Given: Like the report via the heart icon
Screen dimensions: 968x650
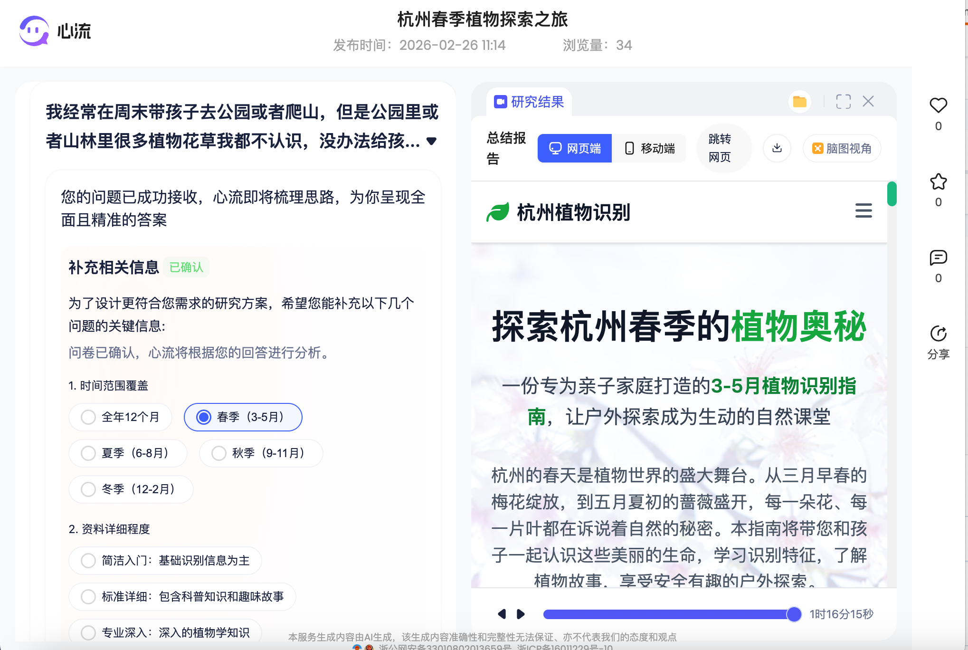Looking at the screenshot, I should pyautogui.click(x=938, y=106).
